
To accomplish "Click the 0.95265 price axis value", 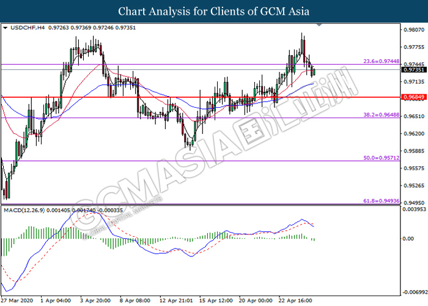I will tap(414, 185).
